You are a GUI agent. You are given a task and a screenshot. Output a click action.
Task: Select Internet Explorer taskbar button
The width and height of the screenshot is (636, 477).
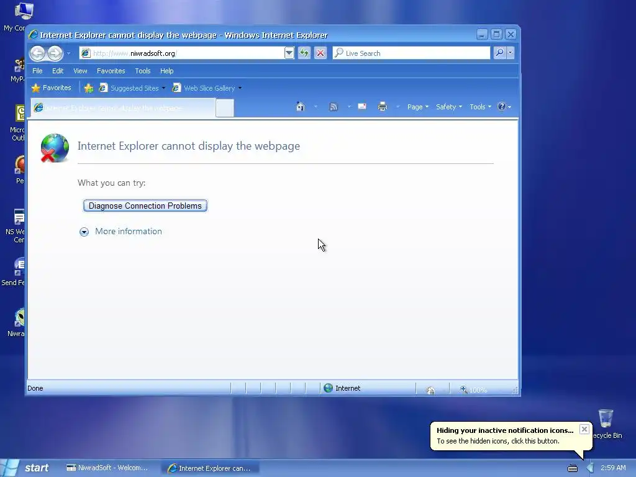(x=210, y=468)
